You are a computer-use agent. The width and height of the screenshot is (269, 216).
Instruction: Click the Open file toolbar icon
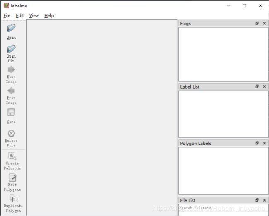coord(11,29)
